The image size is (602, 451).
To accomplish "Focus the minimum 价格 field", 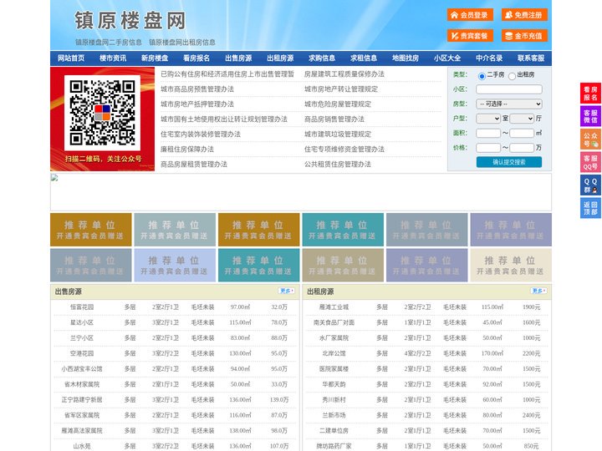I will tap(488, 148).
